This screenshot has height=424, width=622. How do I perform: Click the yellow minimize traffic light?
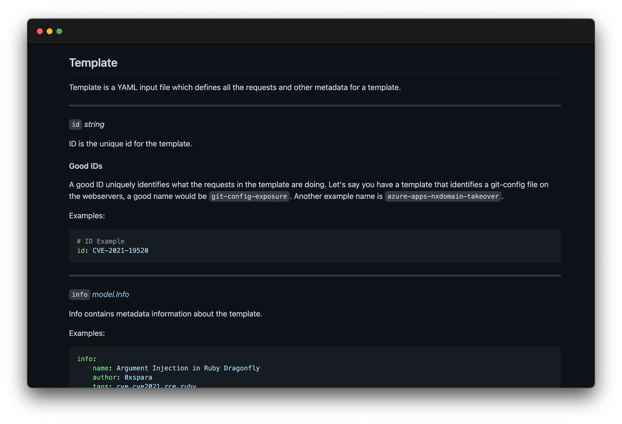click(49, 31)
